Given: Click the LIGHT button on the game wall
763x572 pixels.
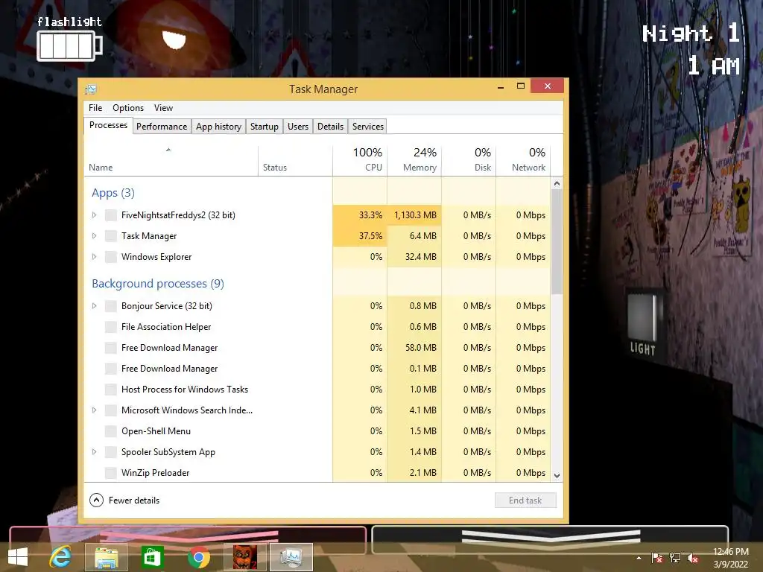Looking at the screenshot, I should click(642, 325).
